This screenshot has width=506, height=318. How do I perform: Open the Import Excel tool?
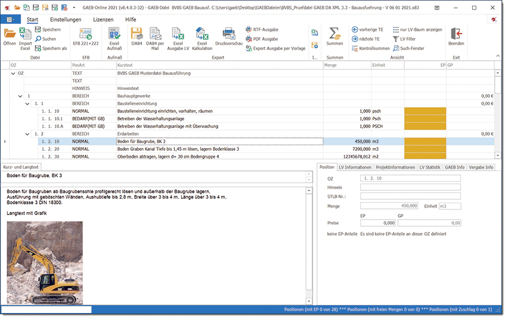coord(25,35)
